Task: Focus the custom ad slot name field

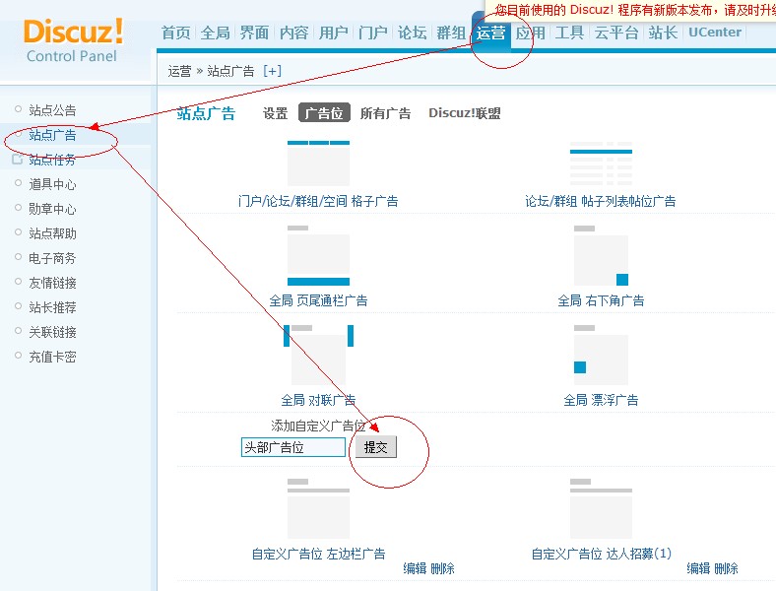Action: coord(293,447)
